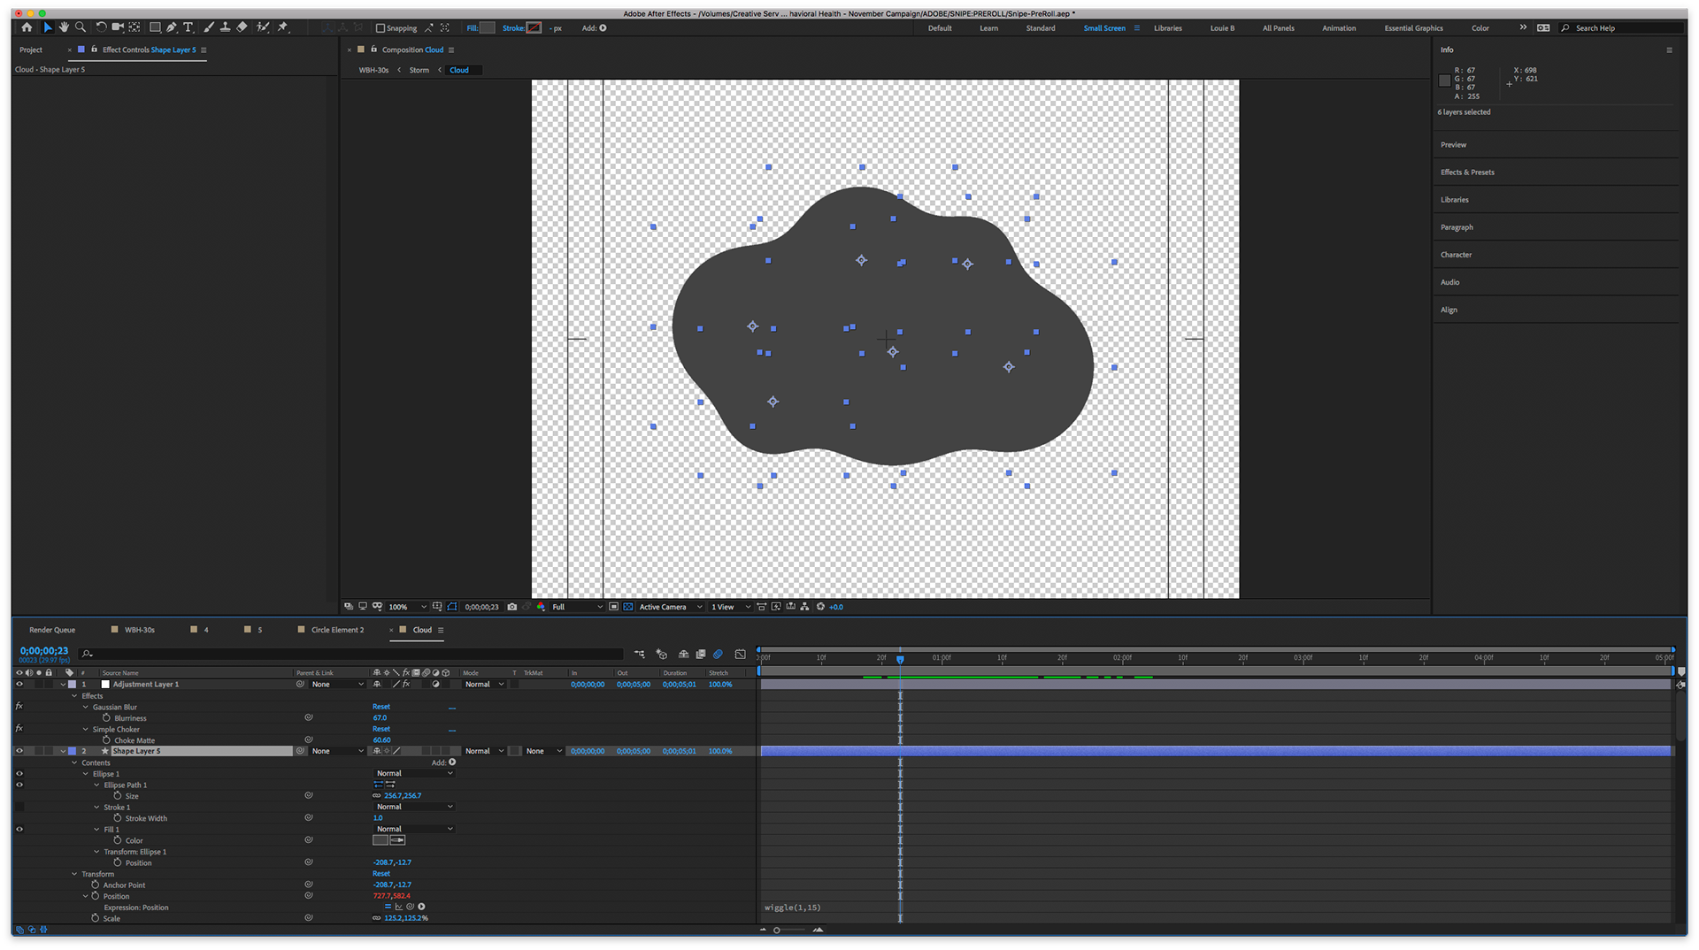Click the Reset Exposure icon in viewer footer
Image resolution: width=1699 pixels, height=950 pixels.
(820, 607)
